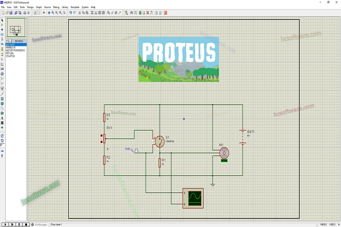This screenshot has width=341, height=227.
Task: Select the 2D line drawing tool
Action: tap(2, 94)
